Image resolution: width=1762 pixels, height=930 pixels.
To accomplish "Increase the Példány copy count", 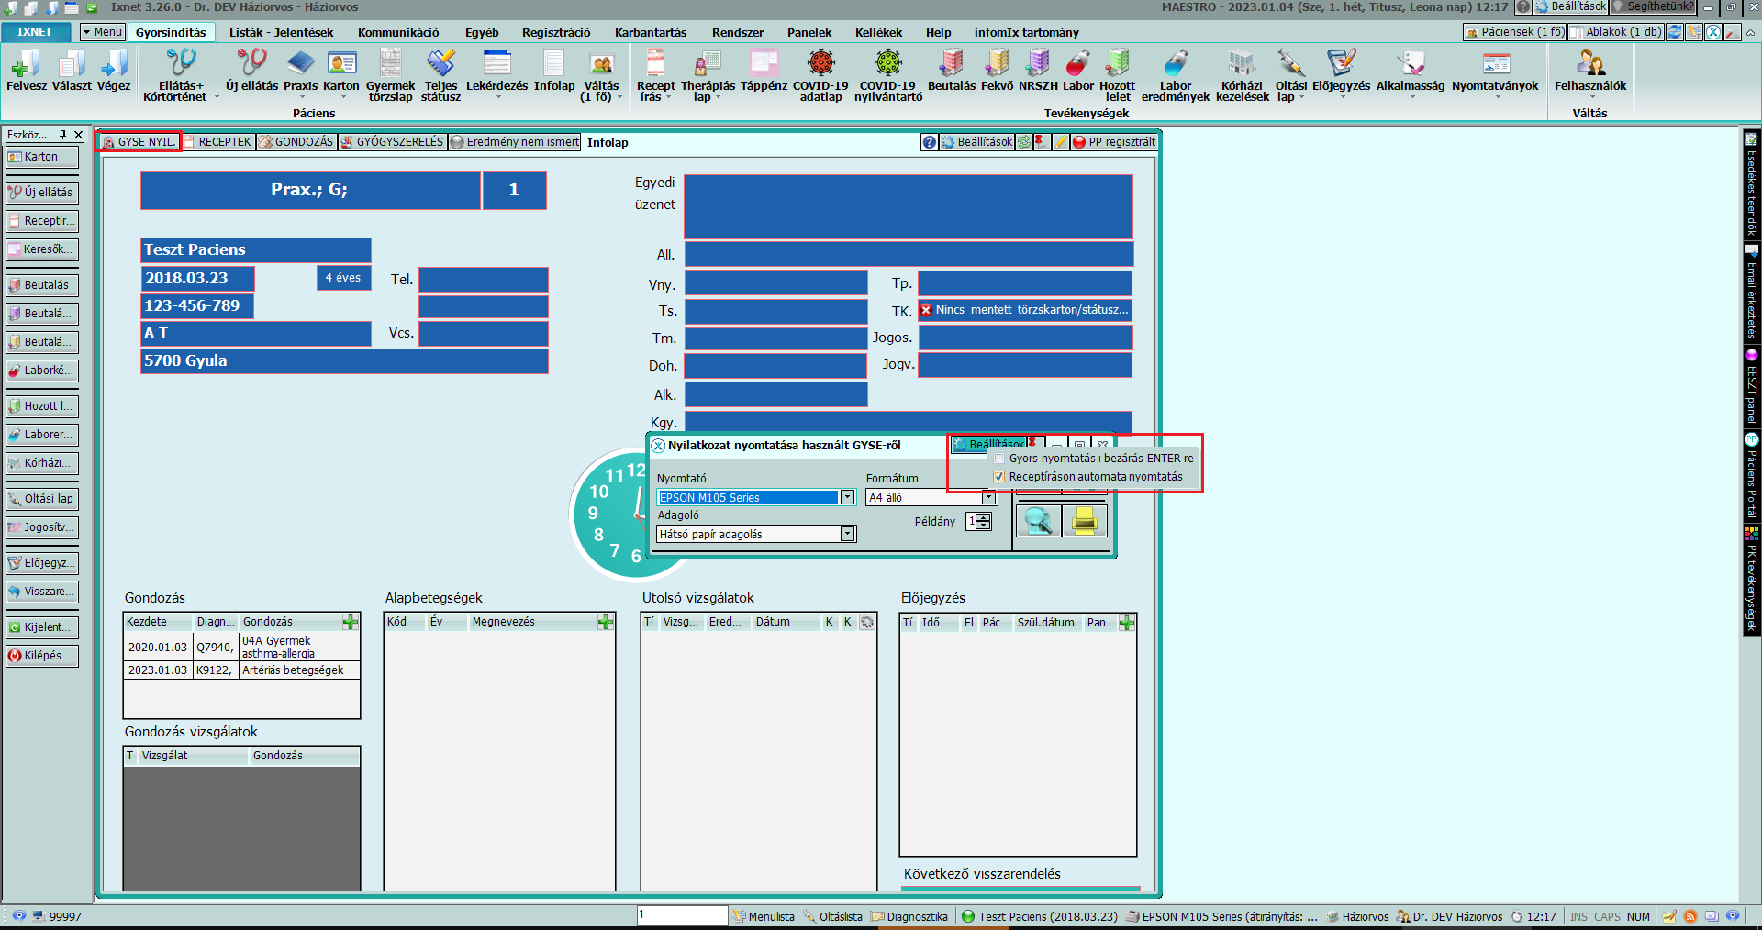I will pos(984,517).
